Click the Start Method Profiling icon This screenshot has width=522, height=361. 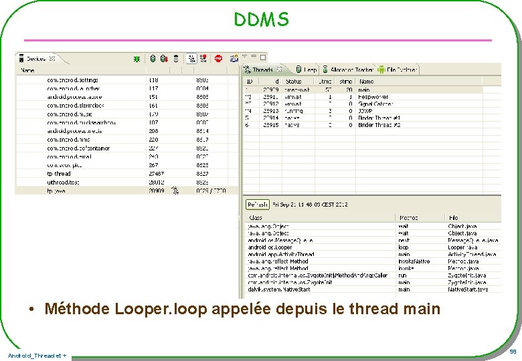click(203, 59)
